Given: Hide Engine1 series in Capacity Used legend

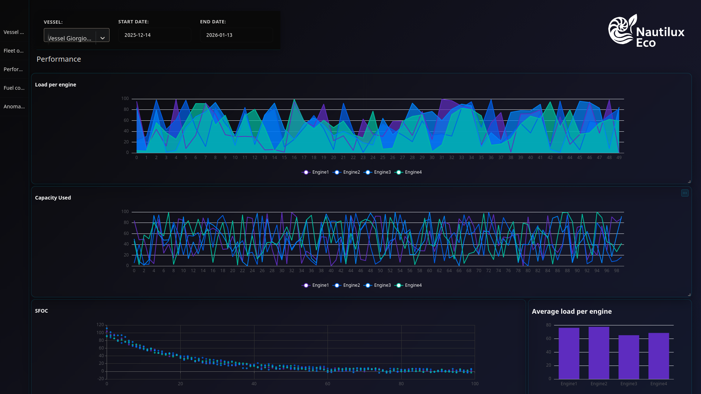Looking at the screenshot, I should pos(315,285).
